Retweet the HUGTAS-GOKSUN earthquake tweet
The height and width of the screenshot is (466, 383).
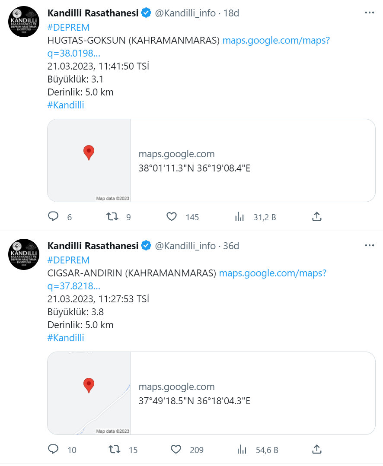tap(113, 216)
